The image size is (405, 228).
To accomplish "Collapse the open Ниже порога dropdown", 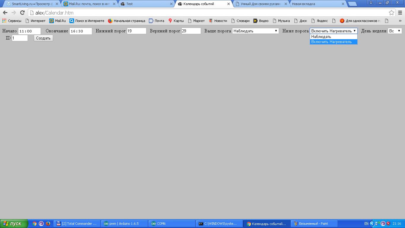I will (334, 31).
